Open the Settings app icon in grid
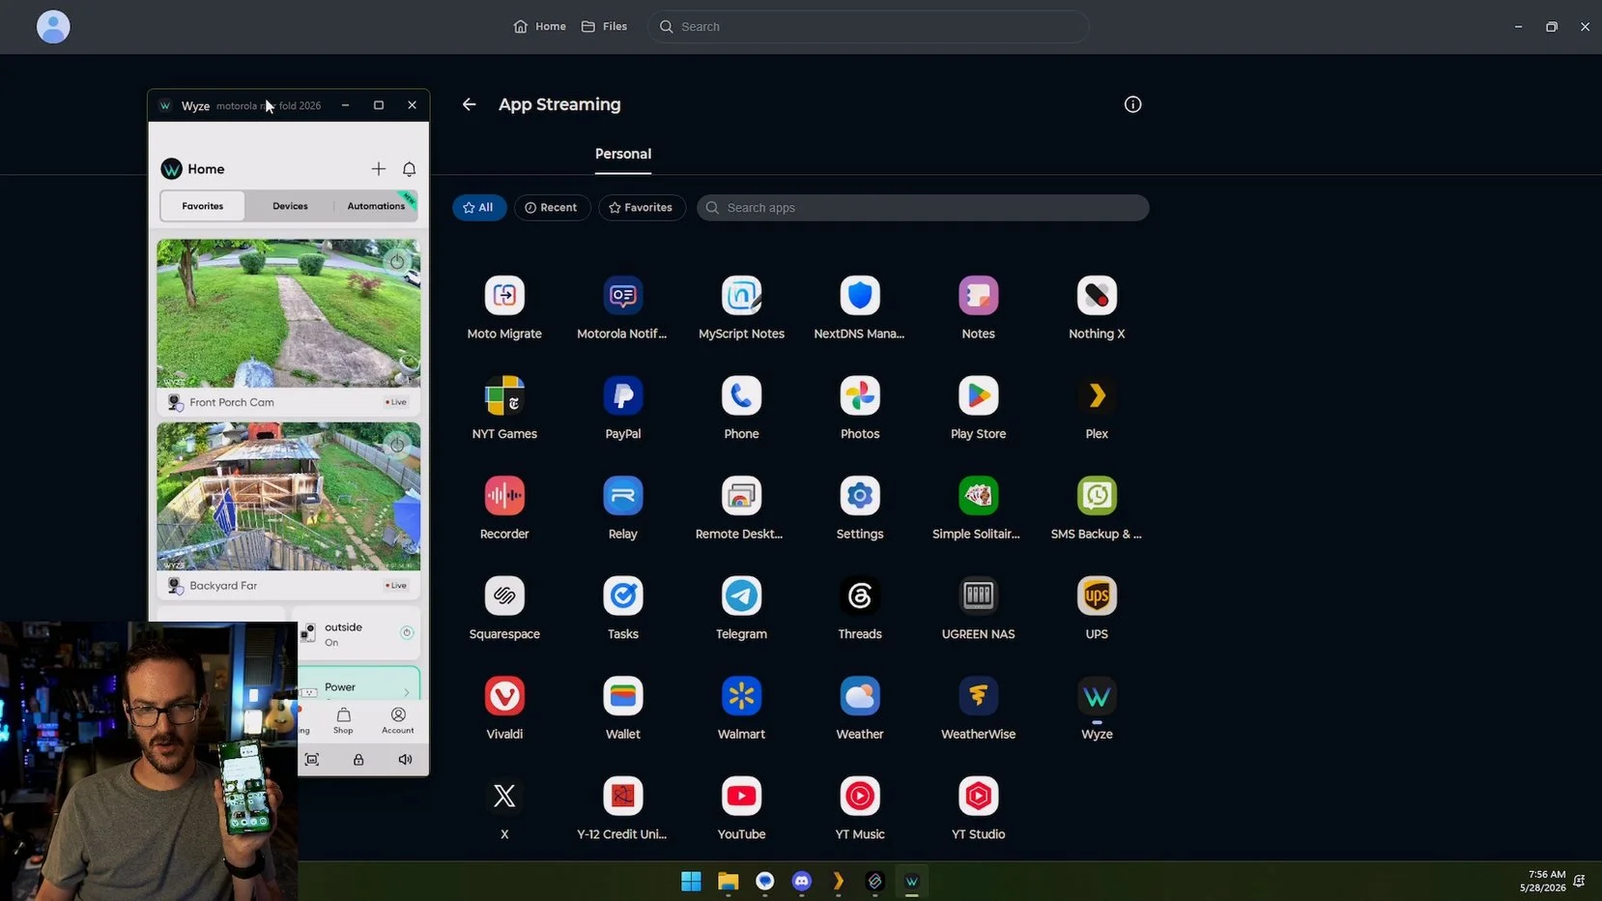1602x901 pixels. pos(860,496)
